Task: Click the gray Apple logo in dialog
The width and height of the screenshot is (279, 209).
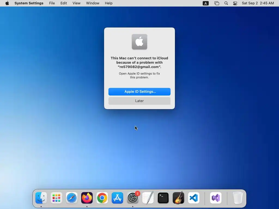Action: tap(139, 42)
